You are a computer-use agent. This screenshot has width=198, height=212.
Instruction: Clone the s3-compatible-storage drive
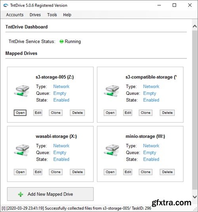145,113
